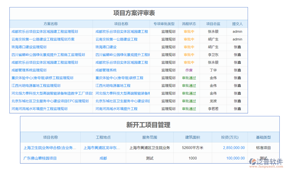
Task: Open project 珠海港口建设
Action: click(x=106, y=47)
